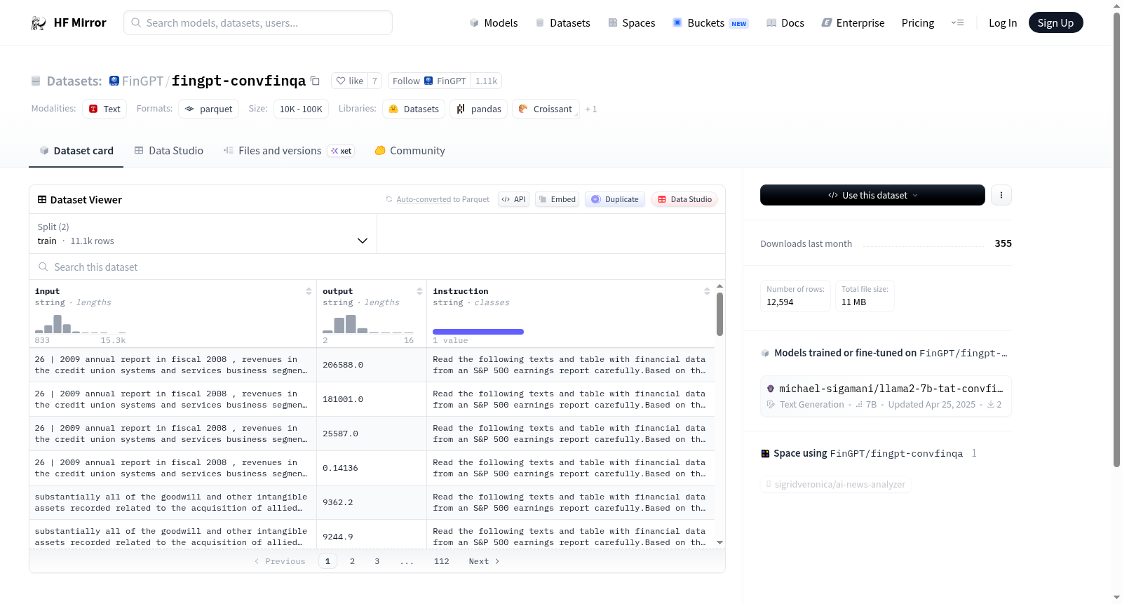Image resolution: width=1122 pixels, height=604 pixels.
Task: Open the Community tab
Action: pyautogui.click(x=410, y=151)
